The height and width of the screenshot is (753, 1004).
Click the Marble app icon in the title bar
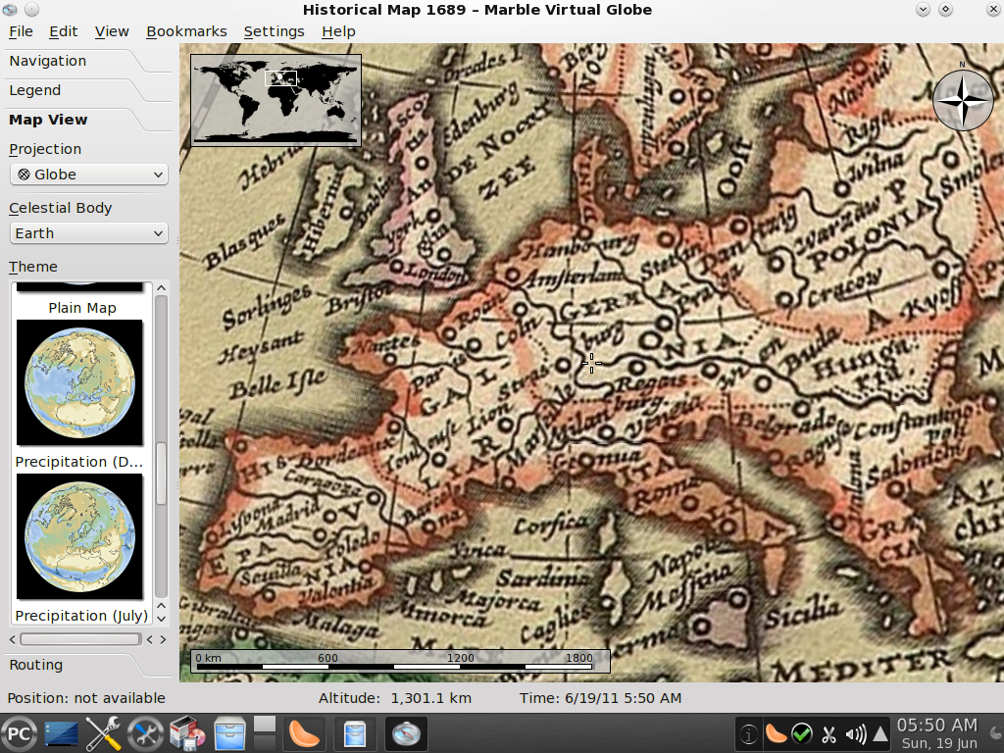pos(10,9)
